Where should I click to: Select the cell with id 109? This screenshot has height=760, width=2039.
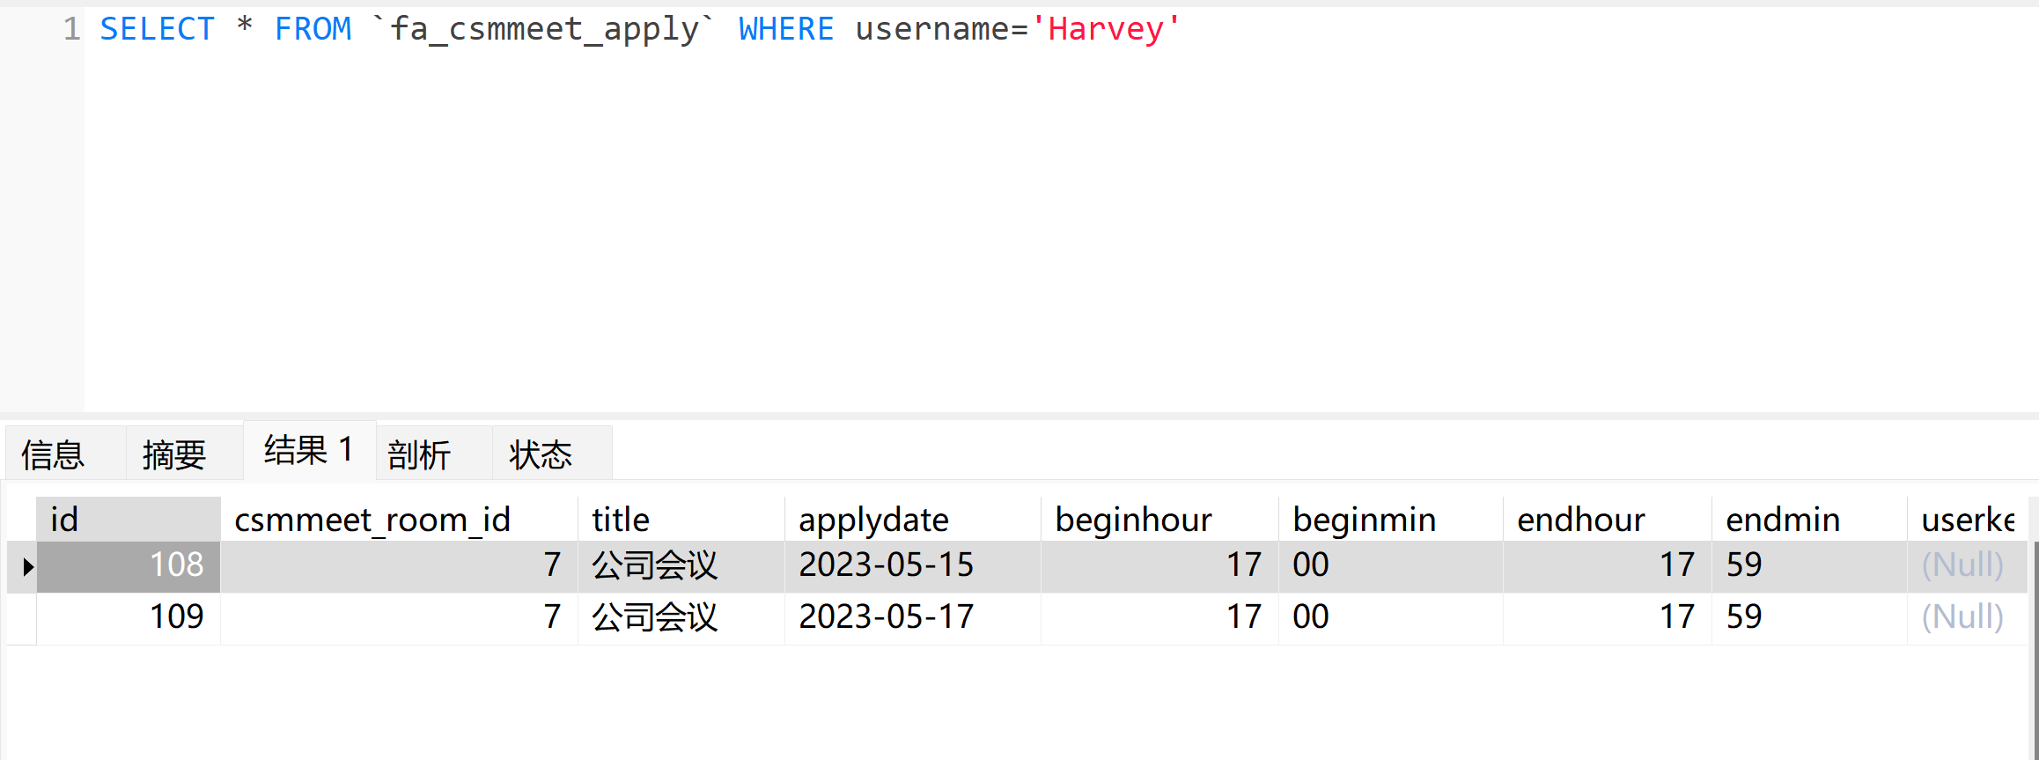coord(129,617)
